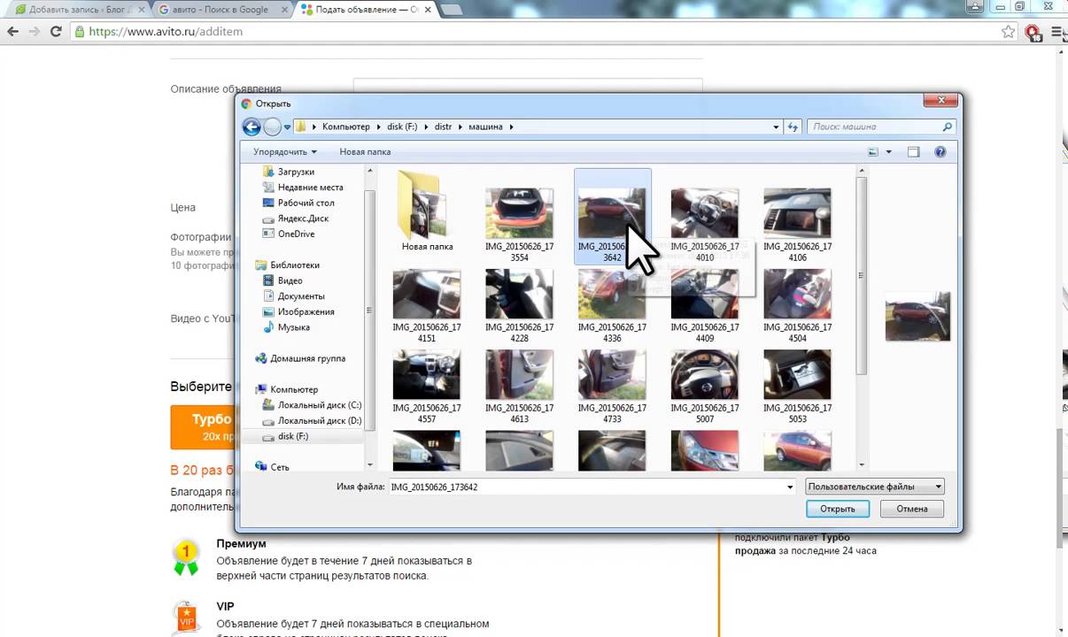Image resolution: width=1068 pixels, height=637 pixels.
Task: Click Компьютер in the address breadcrumb
Action: pos(346,127)
